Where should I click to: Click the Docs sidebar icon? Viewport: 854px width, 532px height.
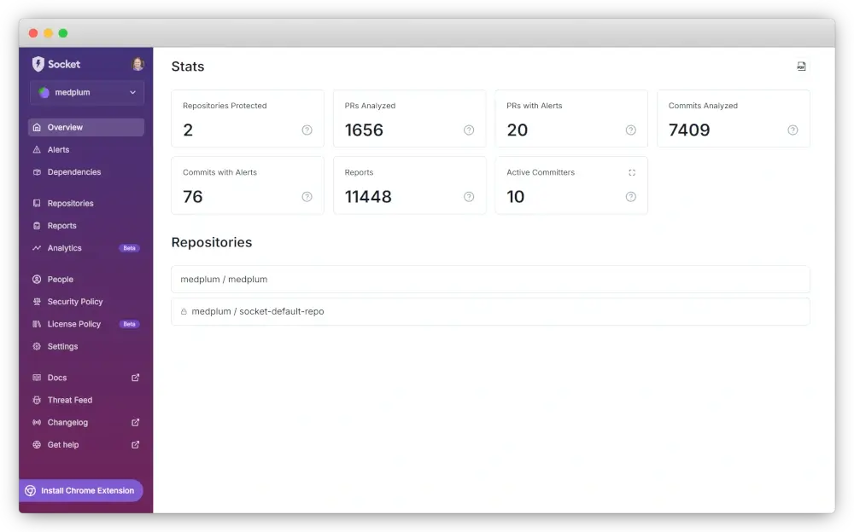(37, 378)
